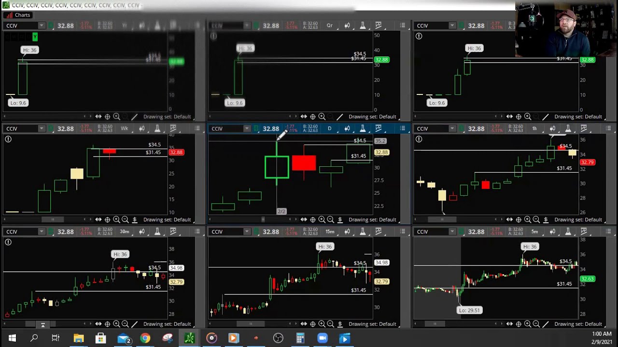Open Google Chrome from the taskbar

coord(145,338)
